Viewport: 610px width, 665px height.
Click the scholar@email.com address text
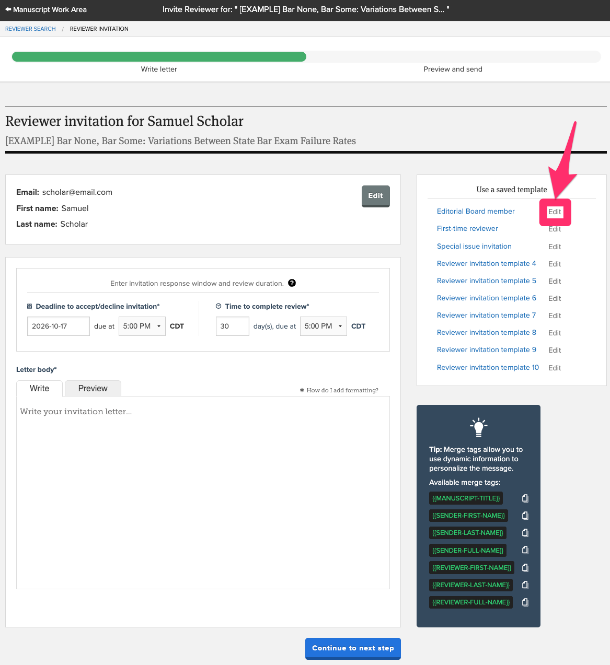(x=77, y=192)
